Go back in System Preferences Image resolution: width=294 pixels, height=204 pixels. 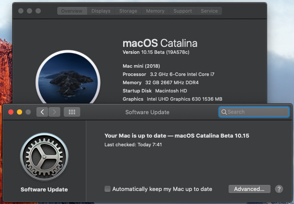pyautogui.click(x=42, y=112)
